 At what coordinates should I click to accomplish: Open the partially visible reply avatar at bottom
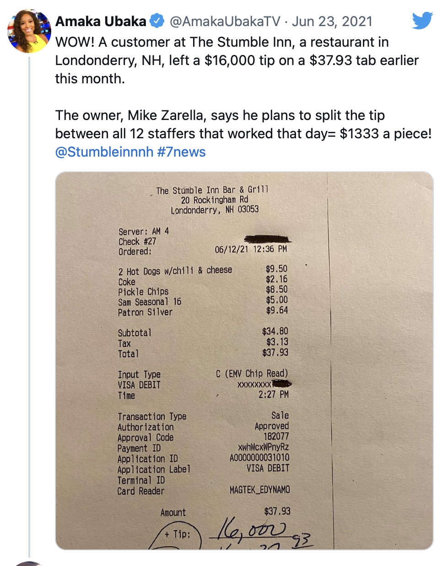(x=28, y=563)
